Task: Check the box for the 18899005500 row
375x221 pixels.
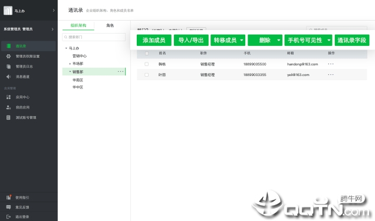Action: pos(147,64)
